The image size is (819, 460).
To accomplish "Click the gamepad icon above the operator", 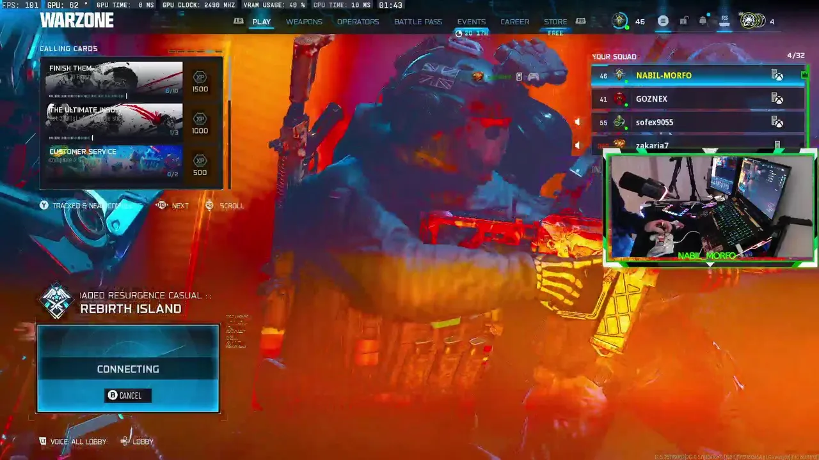I will (533, 77).
